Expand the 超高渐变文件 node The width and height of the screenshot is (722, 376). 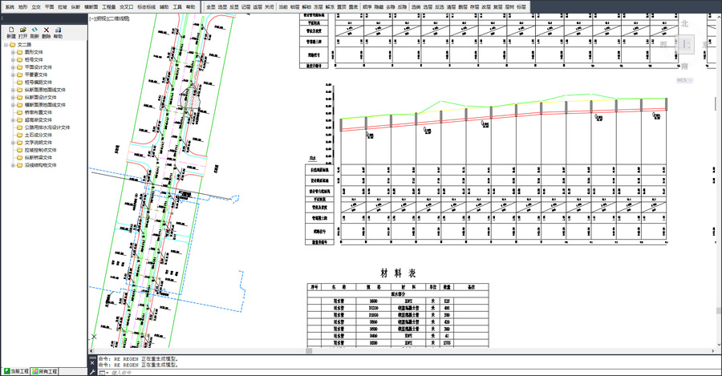point(13,119)
